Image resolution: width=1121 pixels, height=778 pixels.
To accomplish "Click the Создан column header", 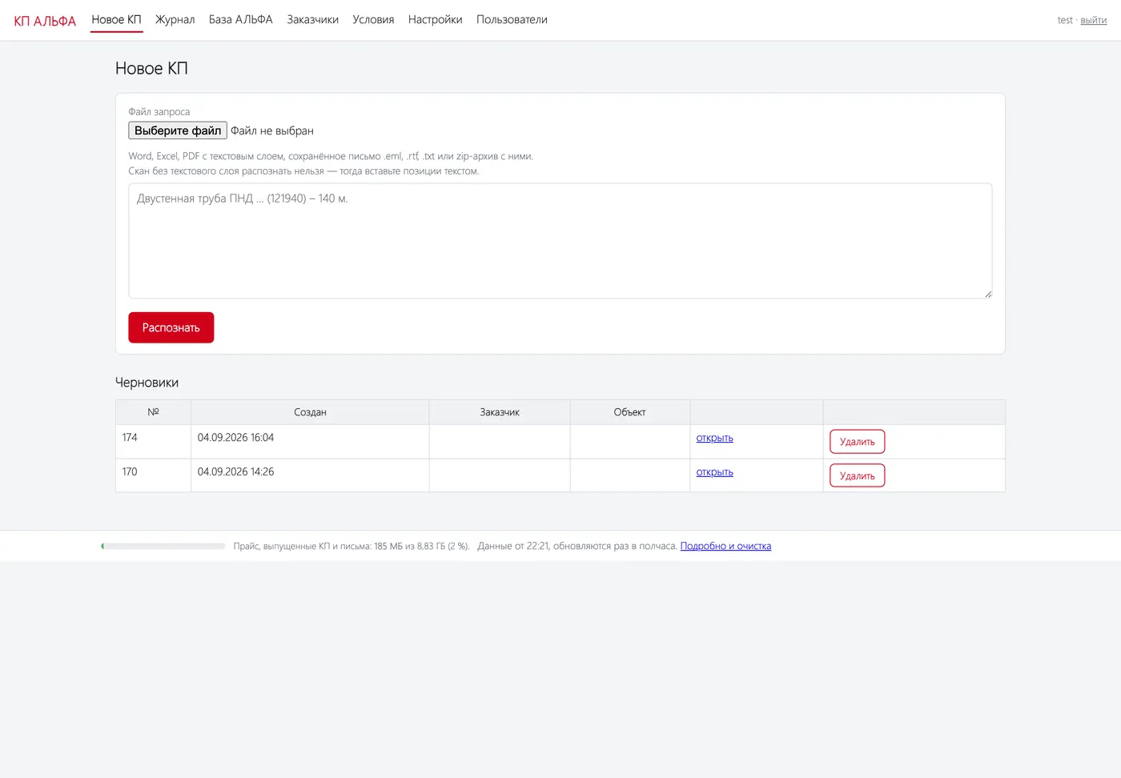I will [x=310, y=412].
